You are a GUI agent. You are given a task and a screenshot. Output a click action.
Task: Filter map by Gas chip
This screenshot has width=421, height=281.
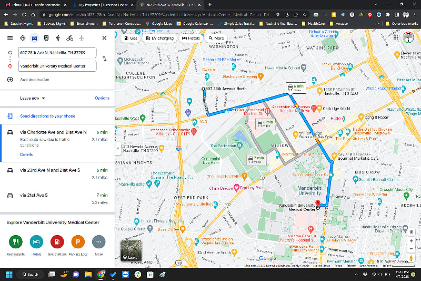point(131,38)
